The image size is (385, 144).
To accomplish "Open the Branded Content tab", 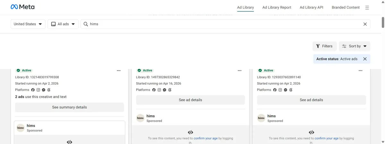I will coord(346,7).
